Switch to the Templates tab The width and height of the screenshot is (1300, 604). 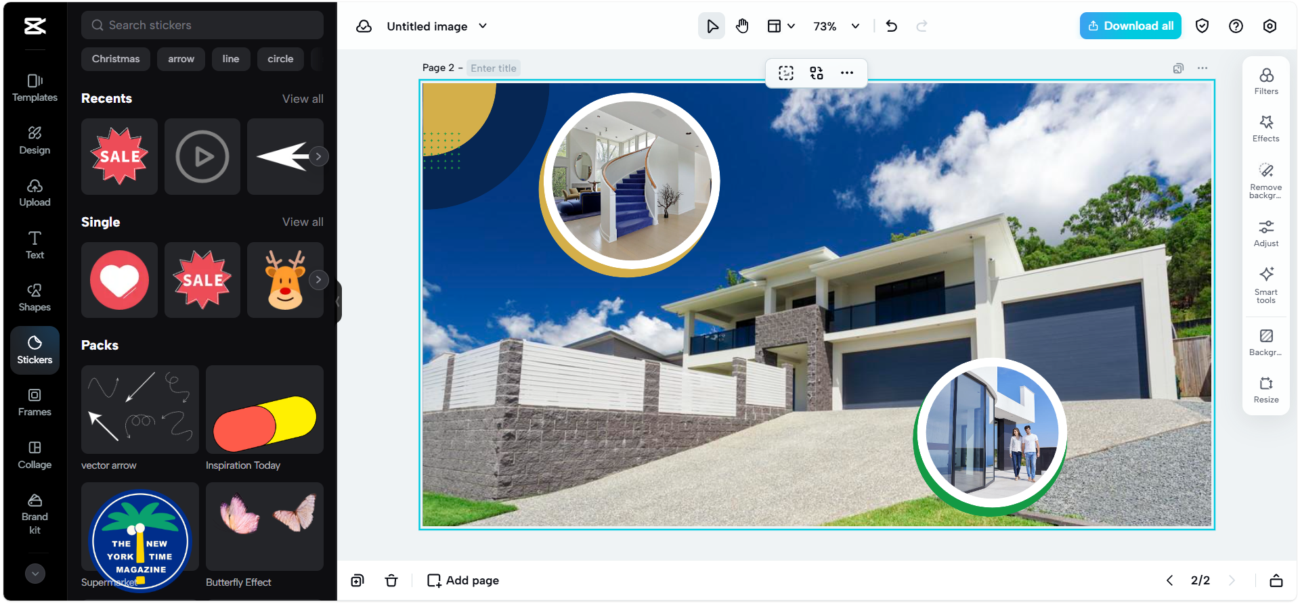coord(35,88)
